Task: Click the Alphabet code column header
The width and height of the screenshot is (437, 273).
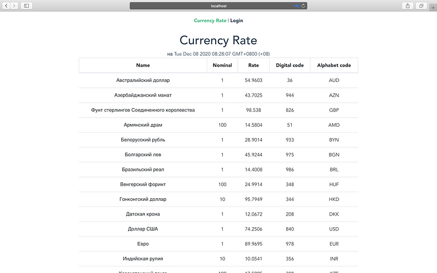Action: [x=334, y=65]
